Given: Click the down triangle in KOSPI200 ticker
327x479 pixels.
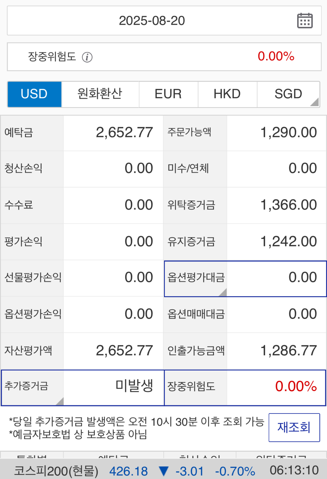Looking at the screenshot, I should tap(163, 471).
